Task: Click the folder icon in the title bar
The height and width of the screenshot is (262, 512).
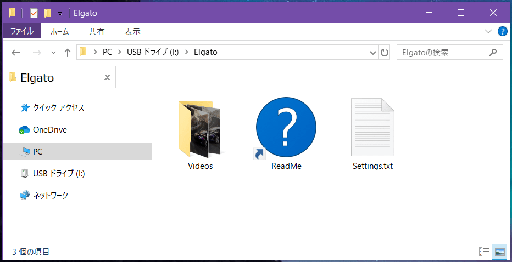Action: (x=12, y=13)
